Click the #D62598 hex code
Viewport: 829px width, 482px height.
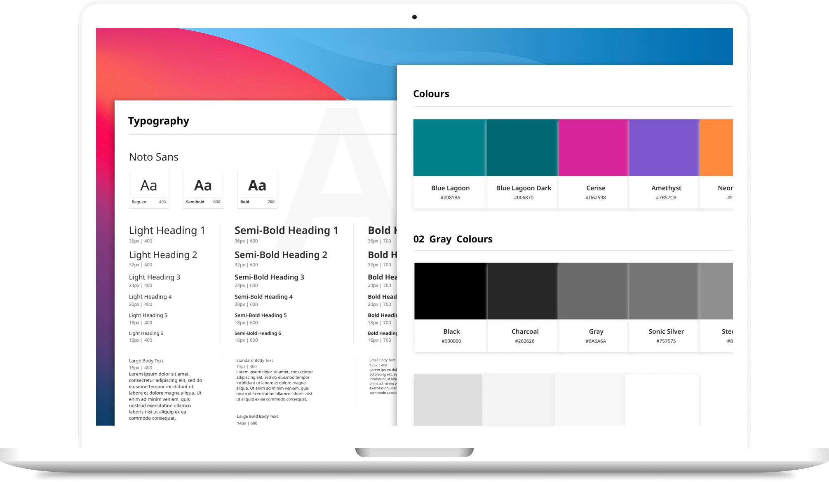(x=596, y=198)
